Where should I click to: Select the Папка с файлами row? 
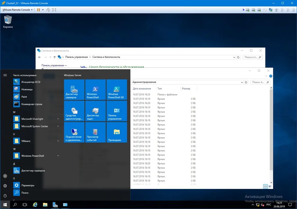click(164, 94)
